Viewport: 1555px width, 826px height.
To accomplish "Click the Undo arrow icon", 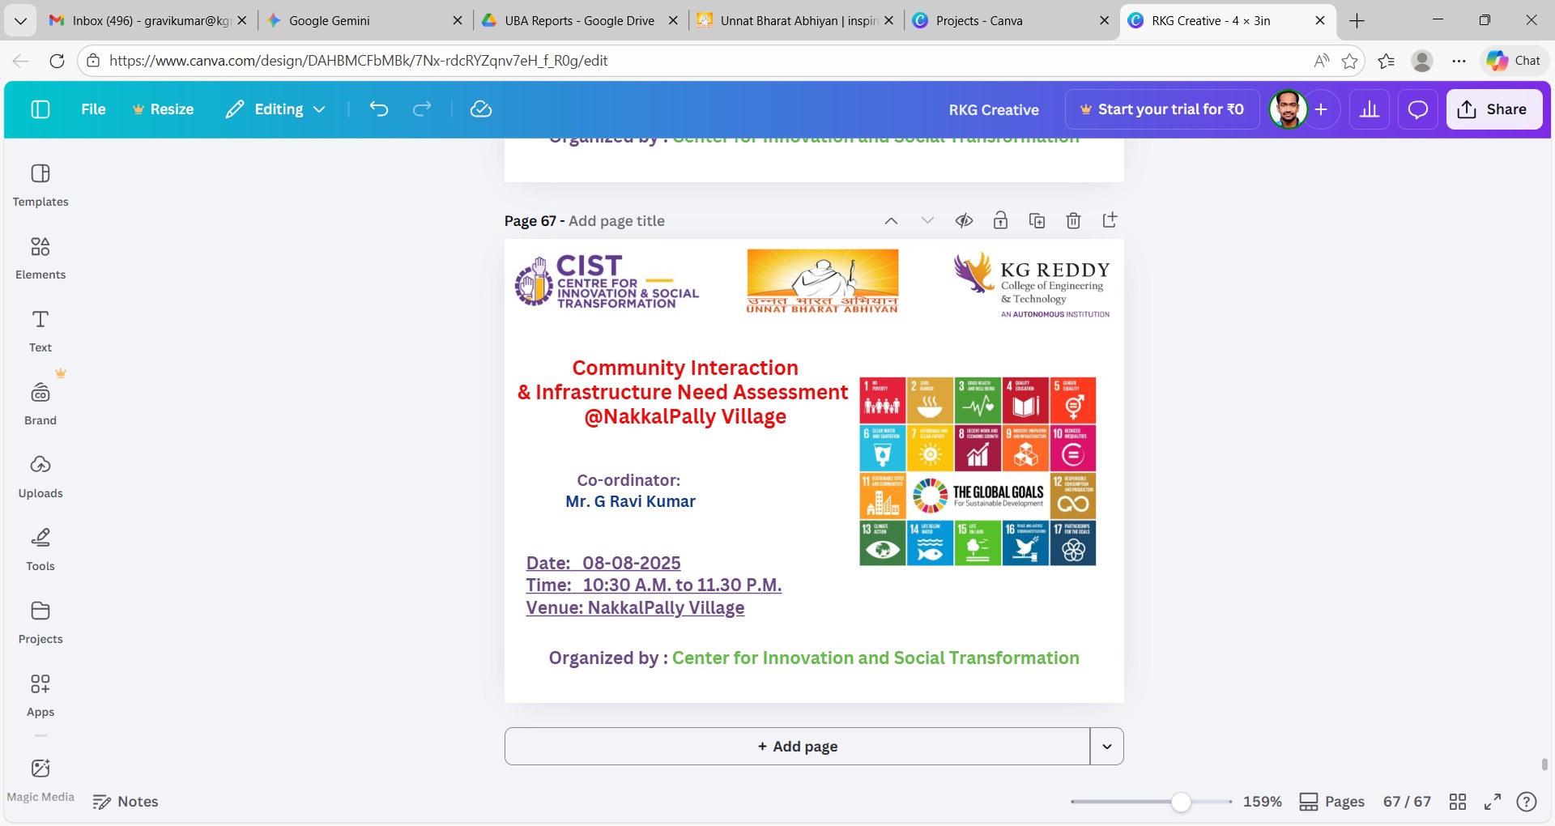I will (x=379, y=109).
